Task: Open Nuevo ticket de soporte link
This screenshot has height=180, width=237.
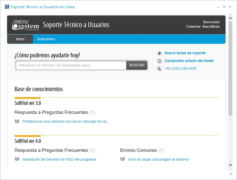Action: pyautogui.click(x=185, y=53)
